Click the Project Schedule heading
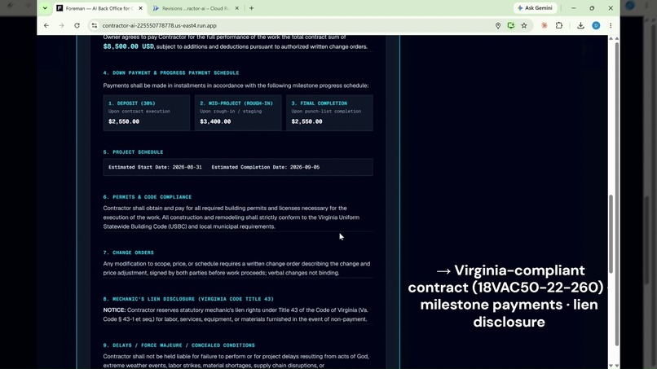Viewport: 657px width, 369px height. 133,152
